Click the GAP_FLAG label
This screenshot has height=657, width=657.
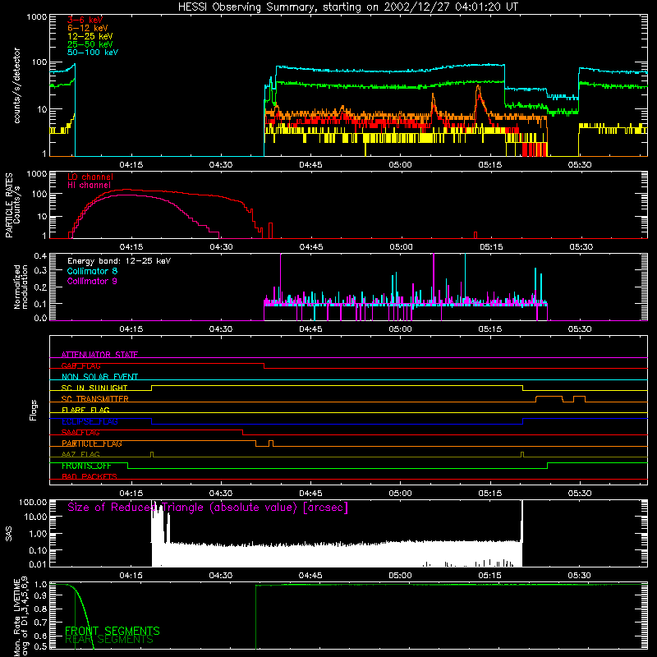[80, 365]
